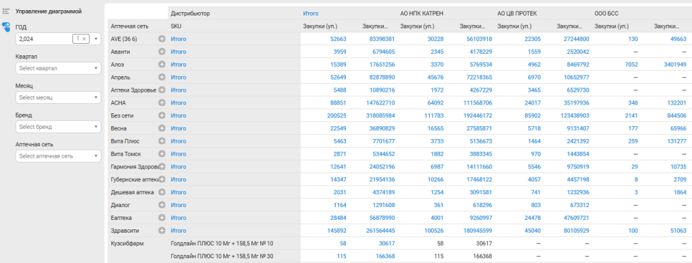692x263 pixels.
Task: Expand the Гармония Здоровья row
Action: (x=162, y=167)
